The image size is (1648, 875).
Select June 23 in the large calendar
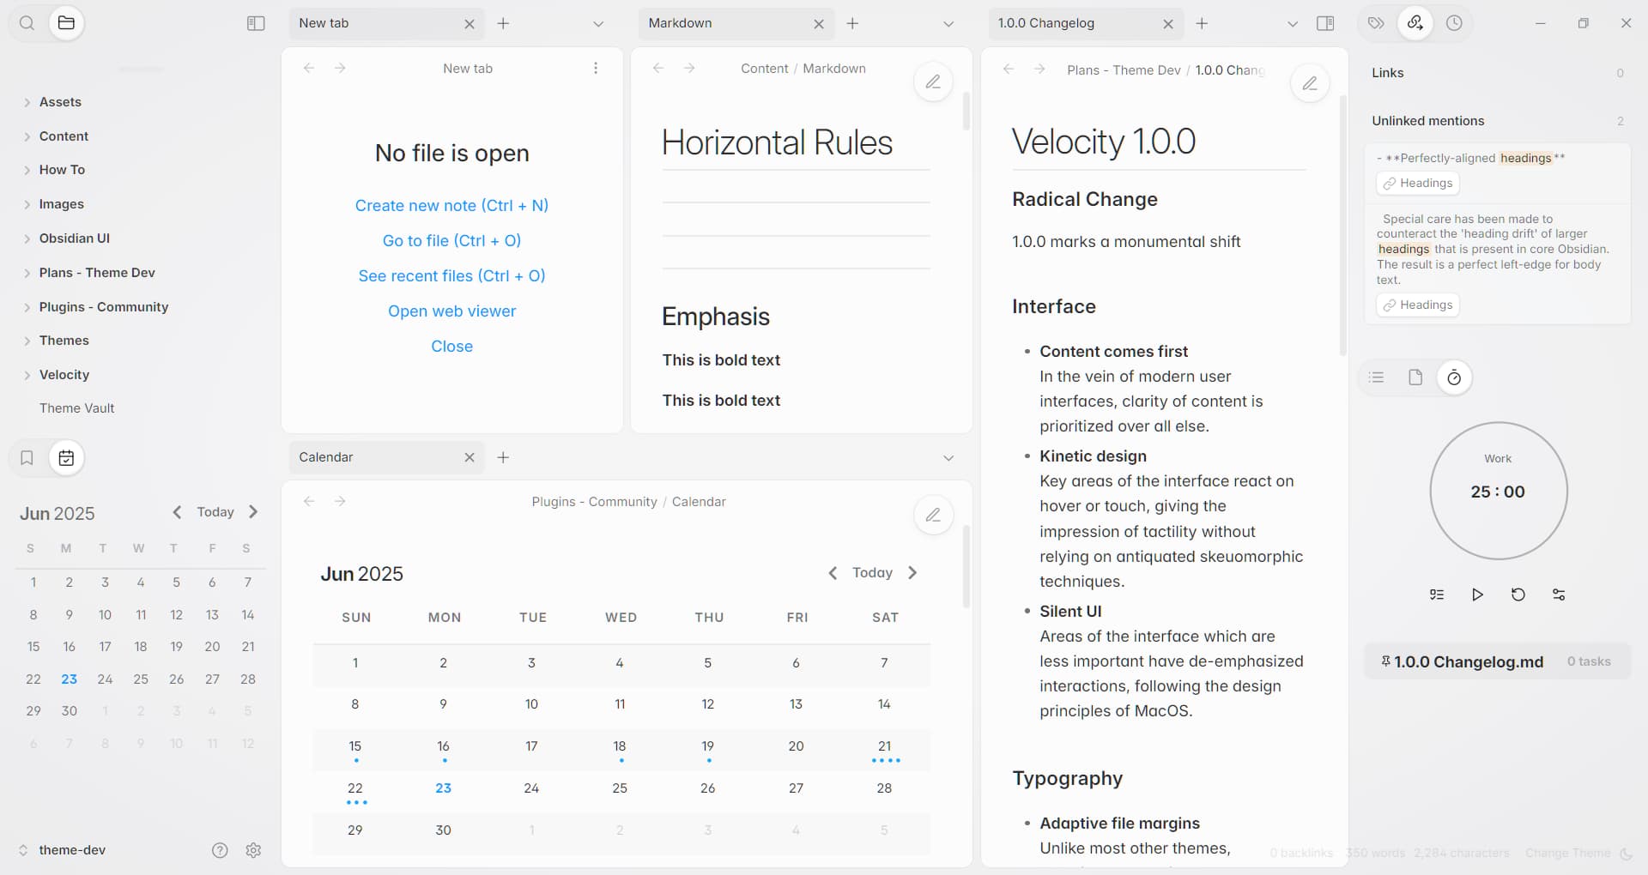(443, 788)
